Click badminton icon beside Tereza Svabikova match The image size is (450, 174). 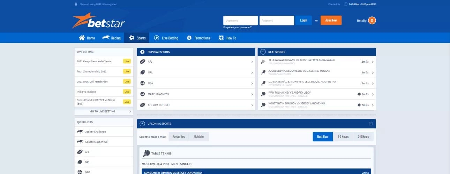pyautogui.click(x=263, y=62)
